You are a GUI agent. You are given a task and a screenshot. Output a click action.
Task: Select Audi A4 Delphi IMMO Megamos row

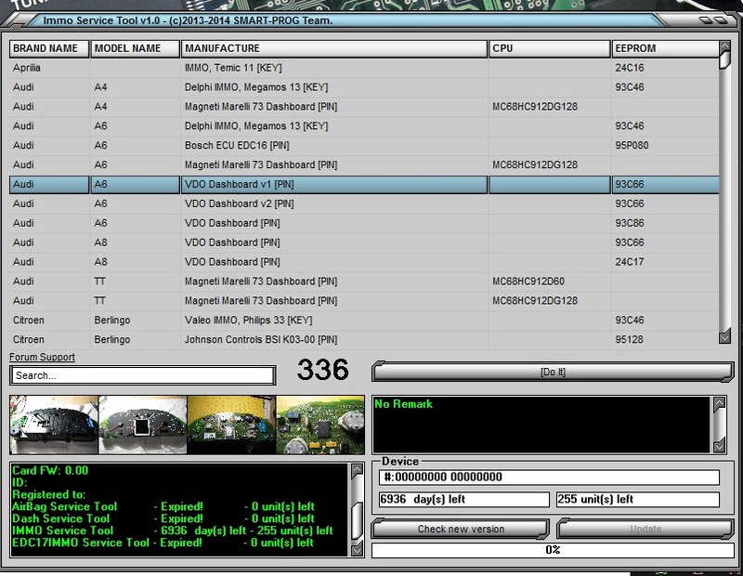tap(364, 87)
